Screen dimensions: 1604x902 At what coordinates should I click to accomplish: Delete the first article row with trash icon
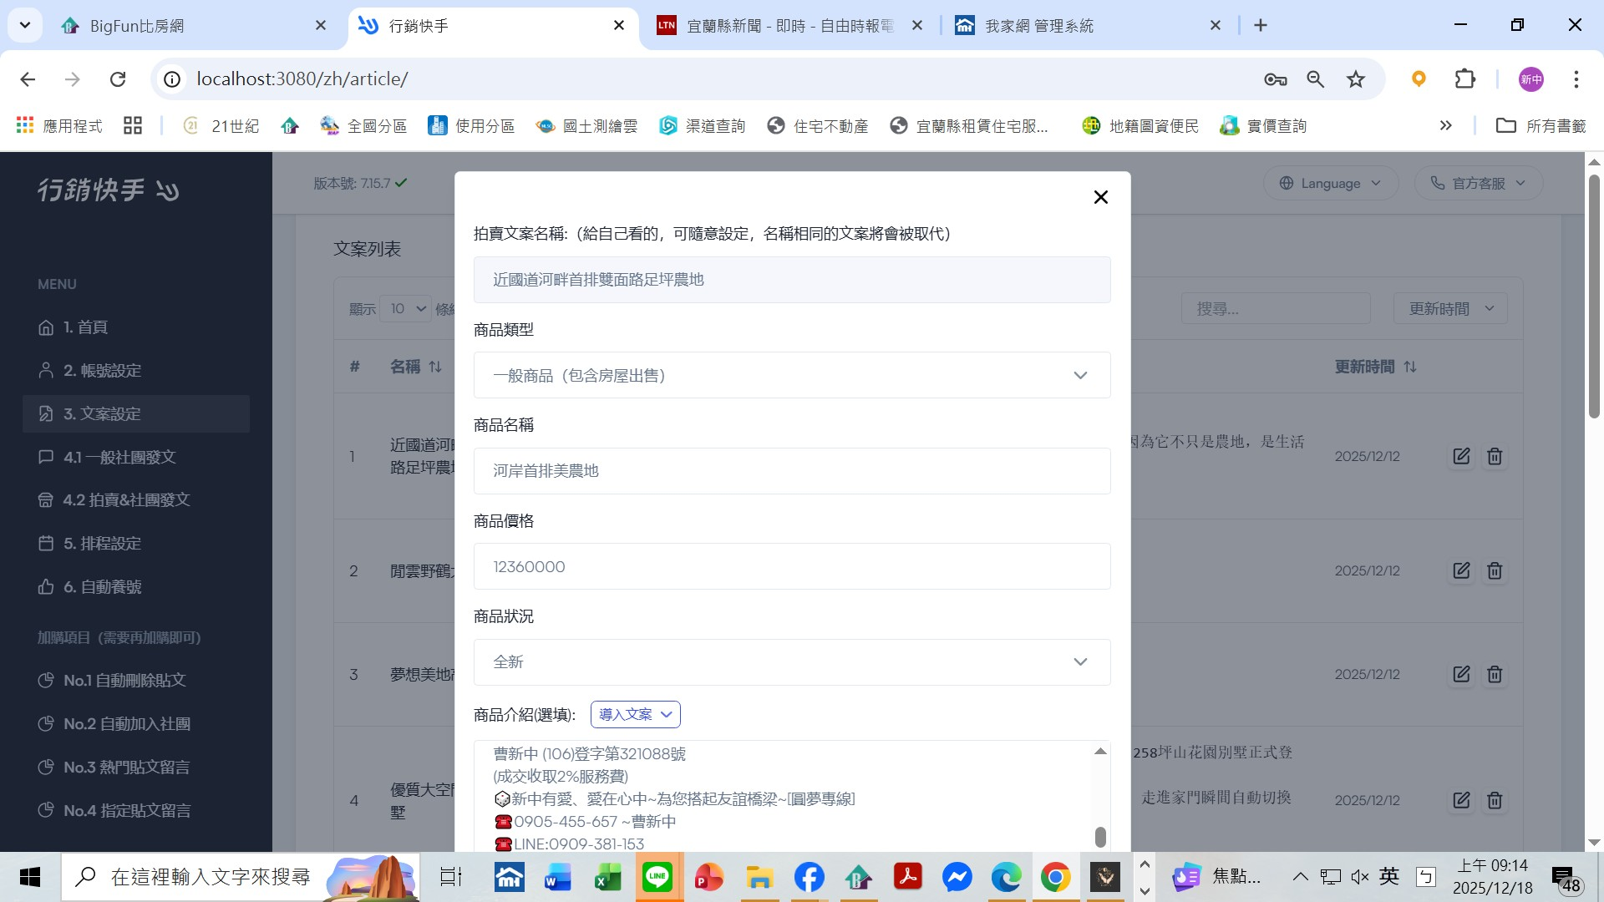tap(1495, 456)
